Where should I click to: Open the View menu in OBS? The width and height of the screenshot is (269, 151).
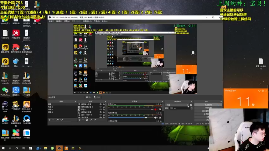pyautogui.click(x=67, y=21)
